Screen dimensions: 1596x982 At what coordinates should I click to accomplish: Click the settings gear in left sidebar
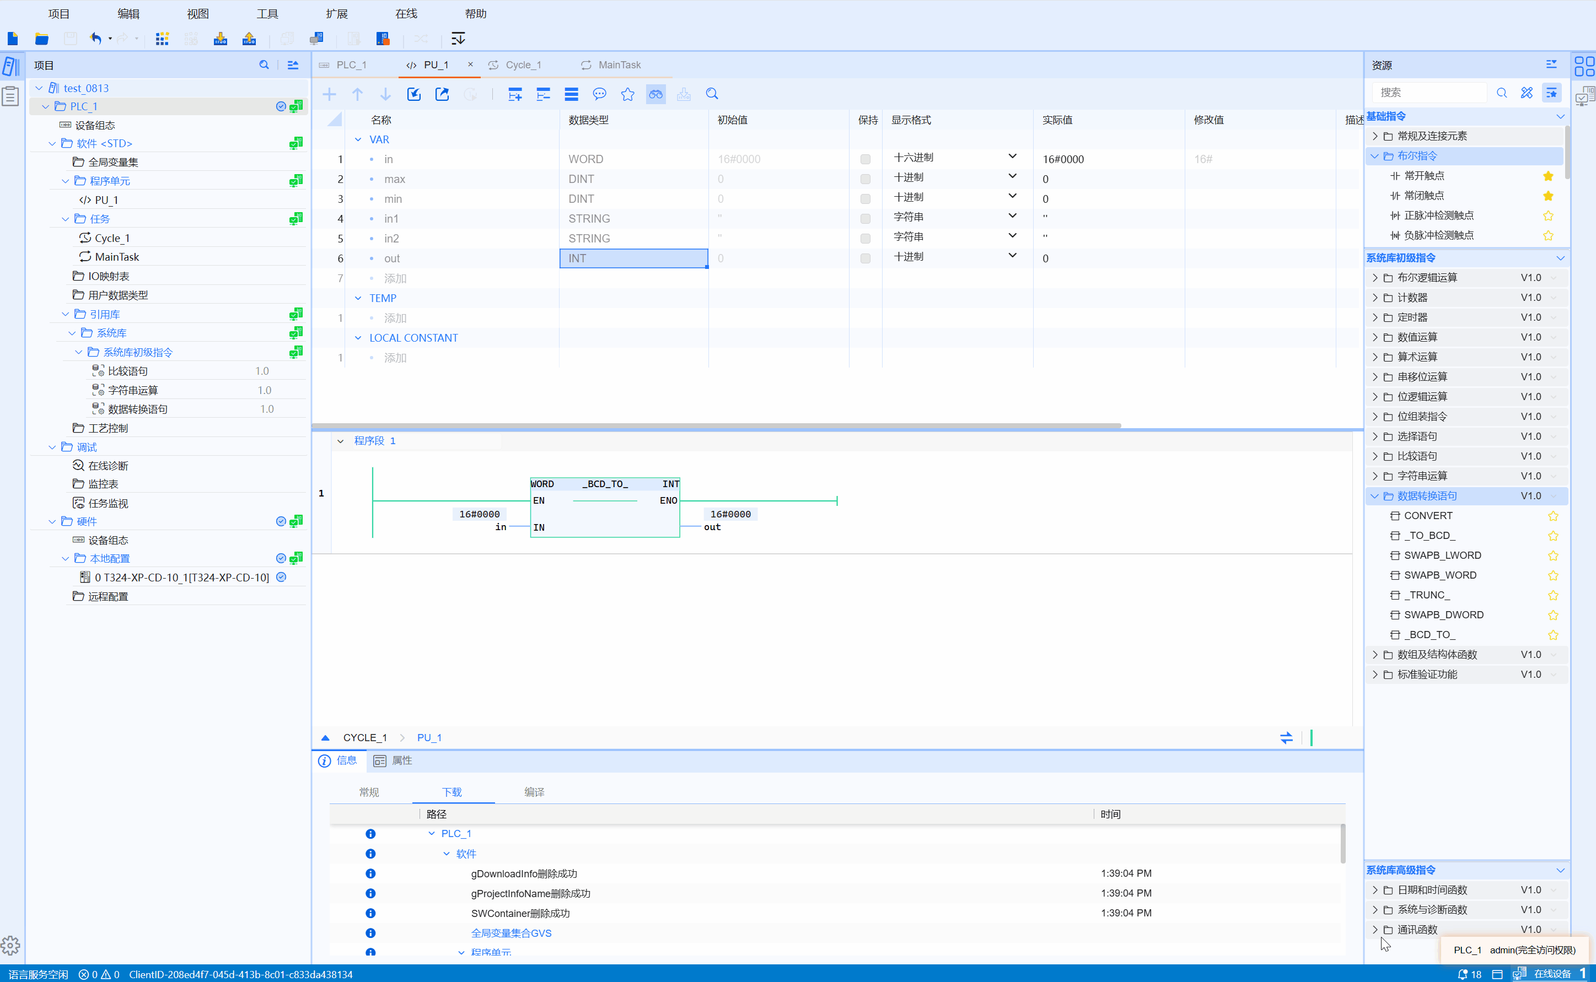(10, 945)
